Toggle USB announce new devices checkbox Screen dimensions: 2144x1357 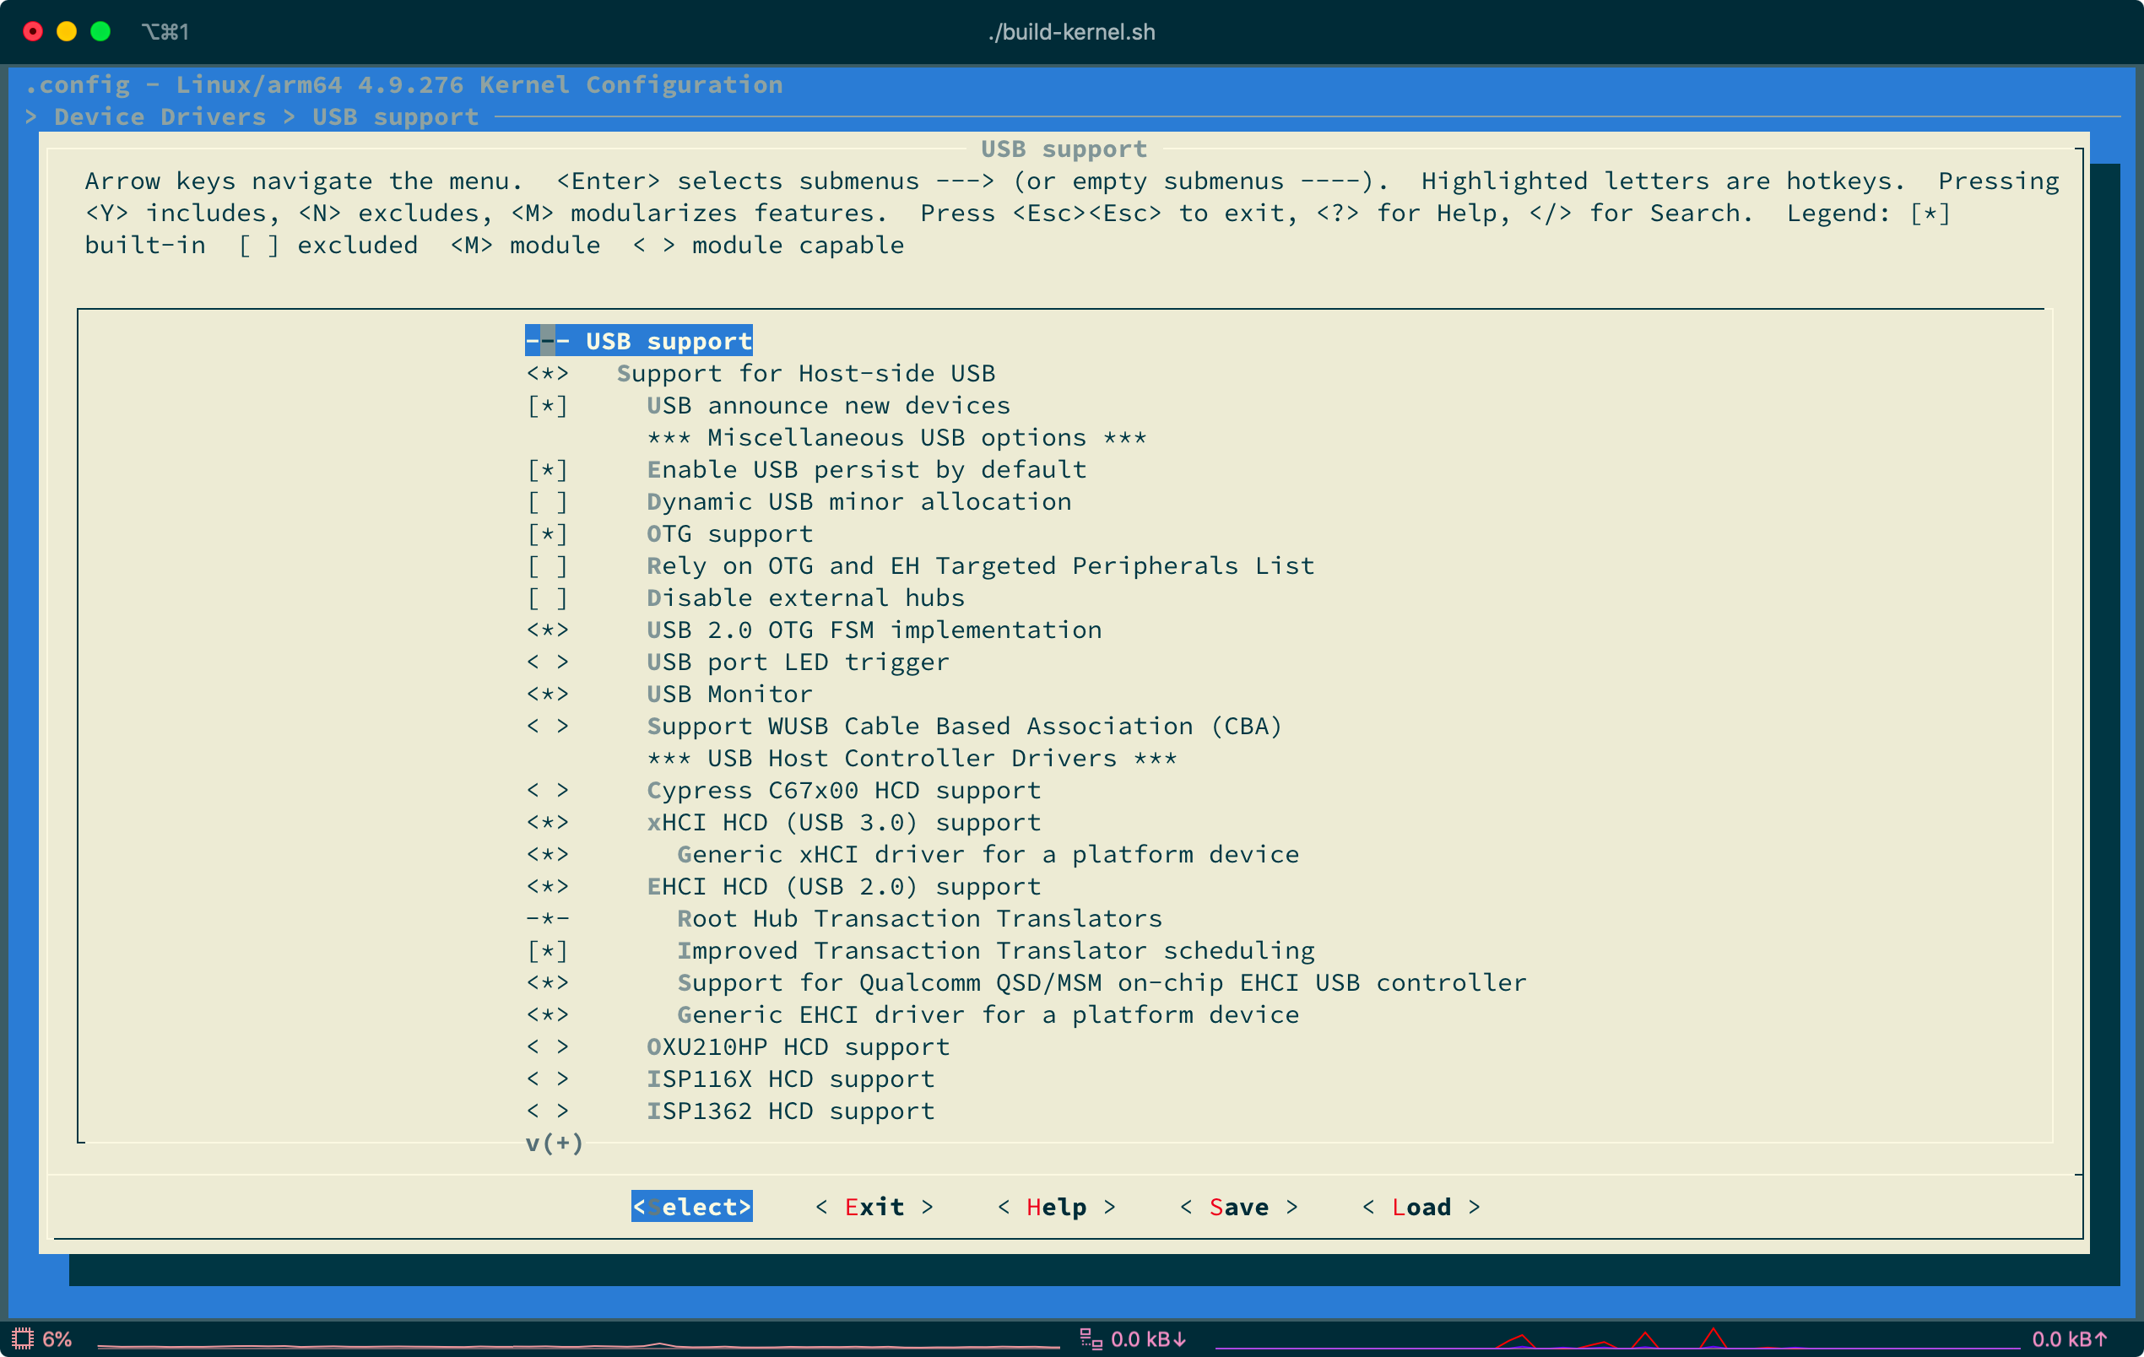548,406
